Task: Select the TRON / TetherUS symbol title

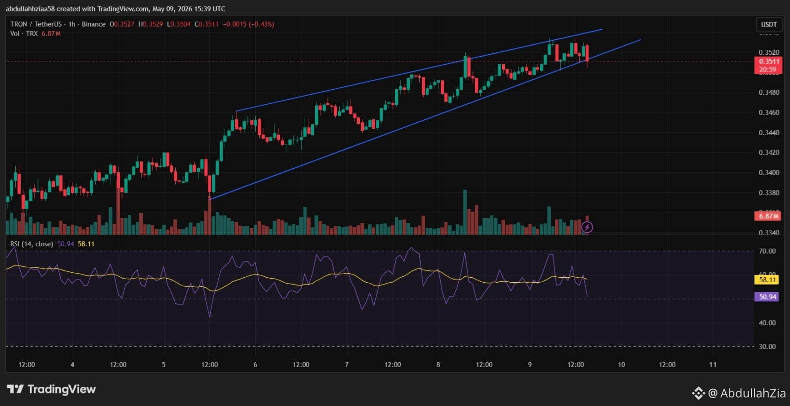Action: click(36, 24)
